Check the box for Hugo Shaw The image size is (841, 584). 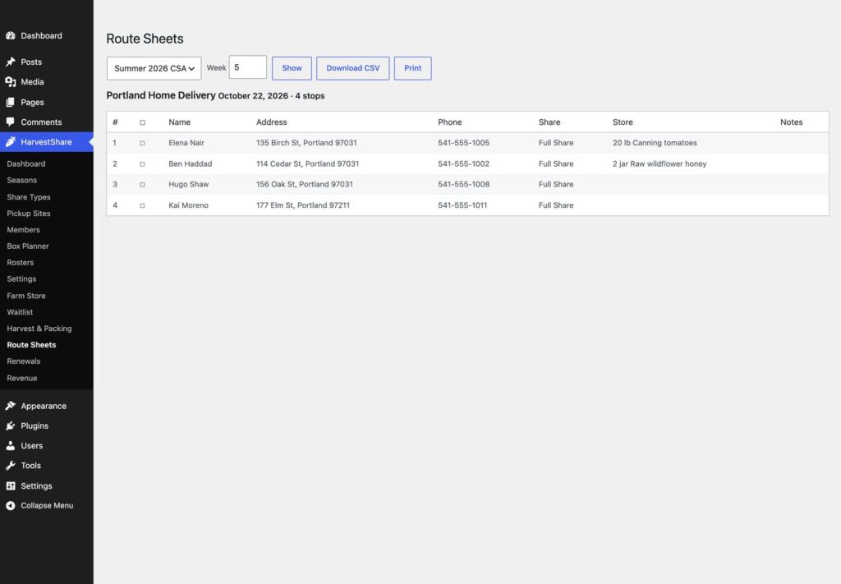click(x=142, y=185)
